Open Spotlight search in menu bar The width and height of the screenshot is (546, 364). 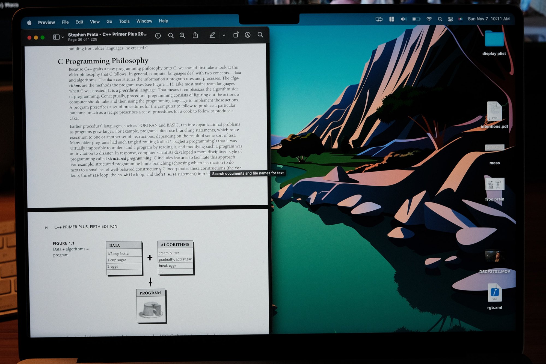pyautogui.click(x=440, y=19)
